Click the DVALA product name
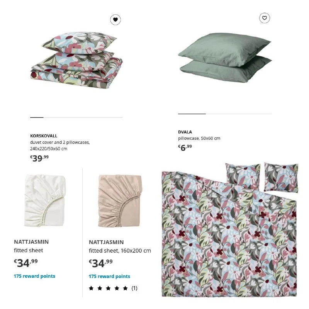 (x=185, y=132)
